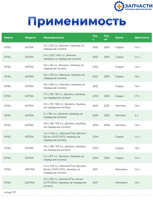Screen dimensions: 153x204
Task: Click the ASTRA 1.4 л, 87 л.с. row
Action: click(76, 158)
